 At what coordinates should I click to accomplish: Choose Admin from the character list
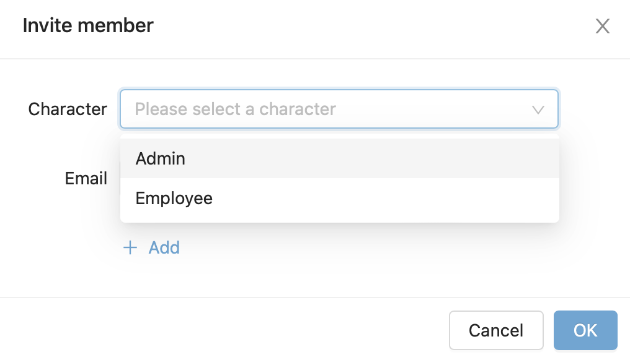(161, 159)
